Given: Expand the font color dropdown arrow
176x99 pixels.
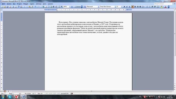Looking at the screenshot, I should click(167, 7).
